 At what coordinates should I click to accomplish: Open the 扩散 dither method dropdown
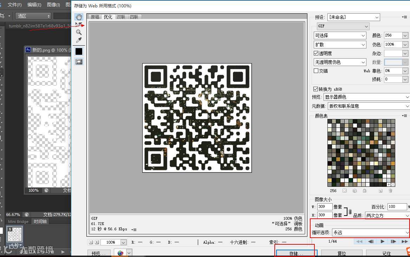click(x=340, y=45)
